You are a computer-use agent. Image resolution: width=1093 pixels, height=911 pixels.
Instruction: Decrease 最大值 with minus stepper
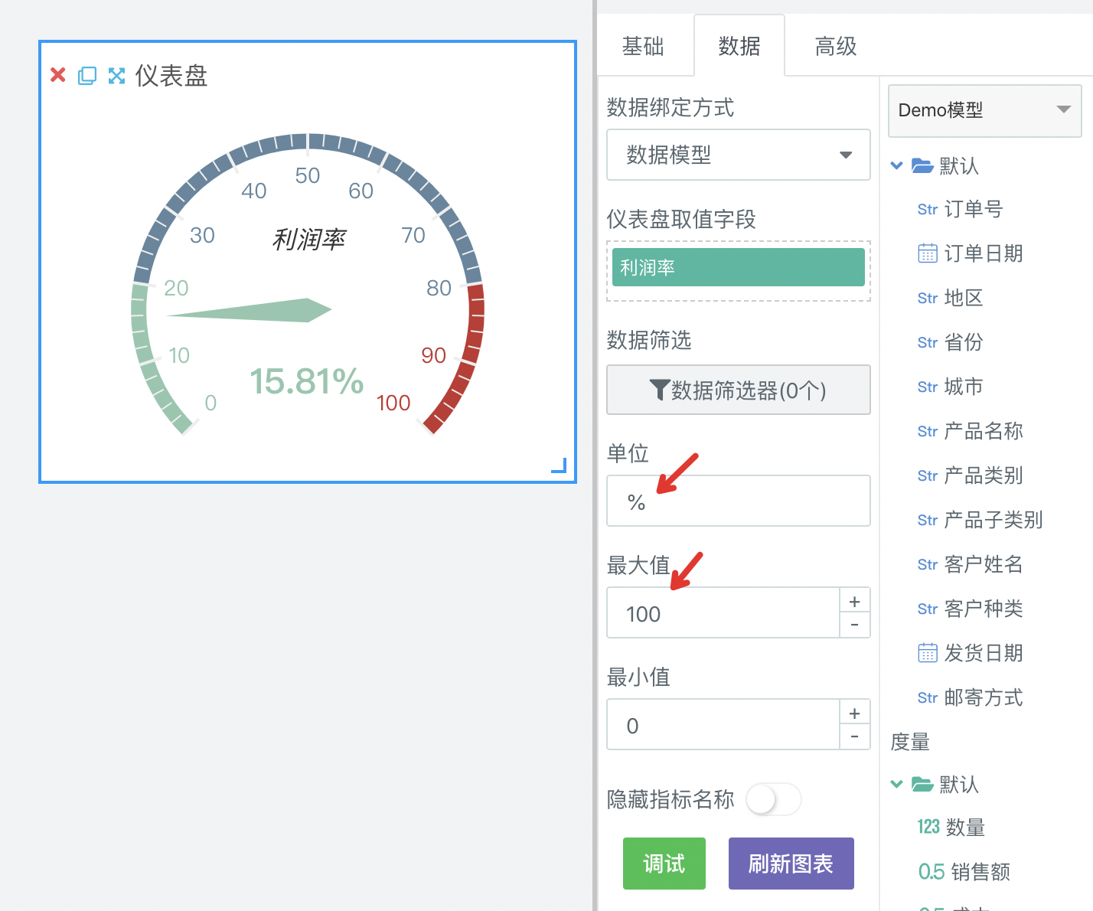pyautogui.click(x=855, y=625)
